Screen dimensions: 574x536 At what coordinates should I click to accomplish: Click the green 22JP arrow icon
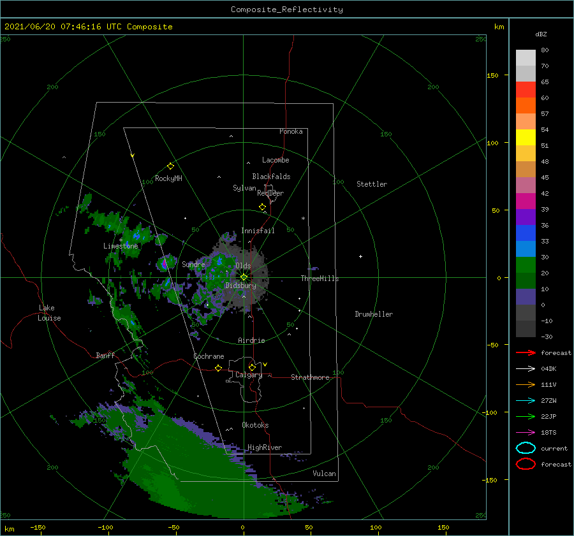pyautogui.click(x=526, y=416)
